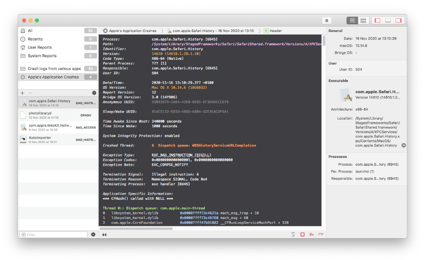Screen dimensions: 425x260
Task: Open the gear menu next to the plus and minus buttons
Action: (x=94, y=93)
